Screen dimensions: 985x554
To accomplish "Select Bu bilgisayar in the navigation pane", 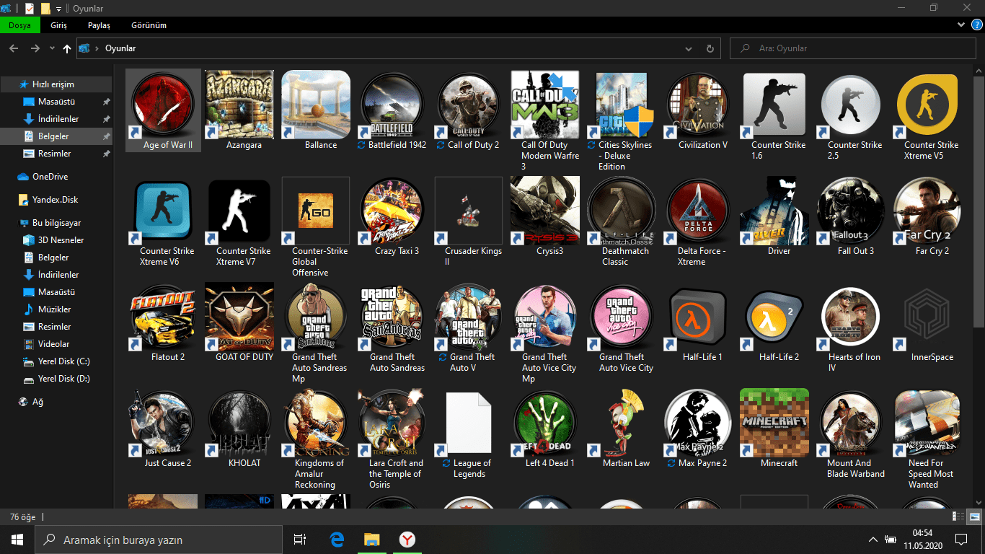I will pyautogui.click(x=56, y=223).
